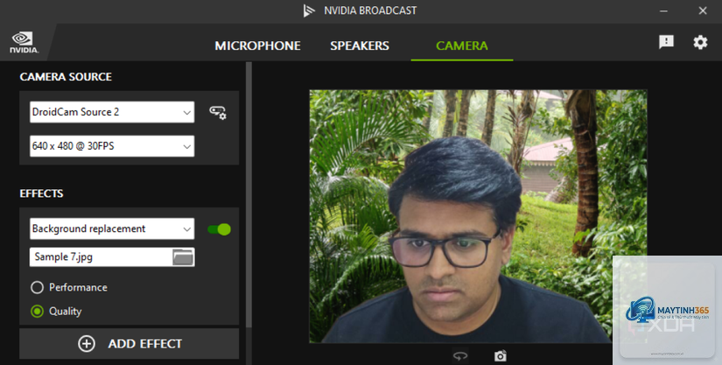Open the 640 x 480 @ 30FPS resolution dropdown
The image size is (722, 365).
tap(112, 146)
